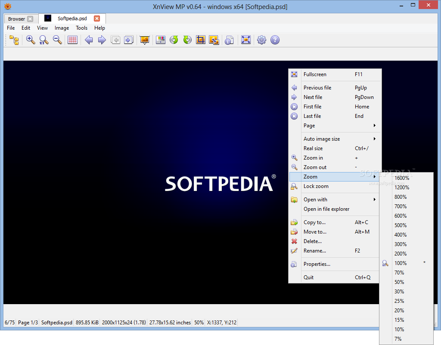Choose Zoom in from context menu
441x345 pixels.
[x=335, y=158]
